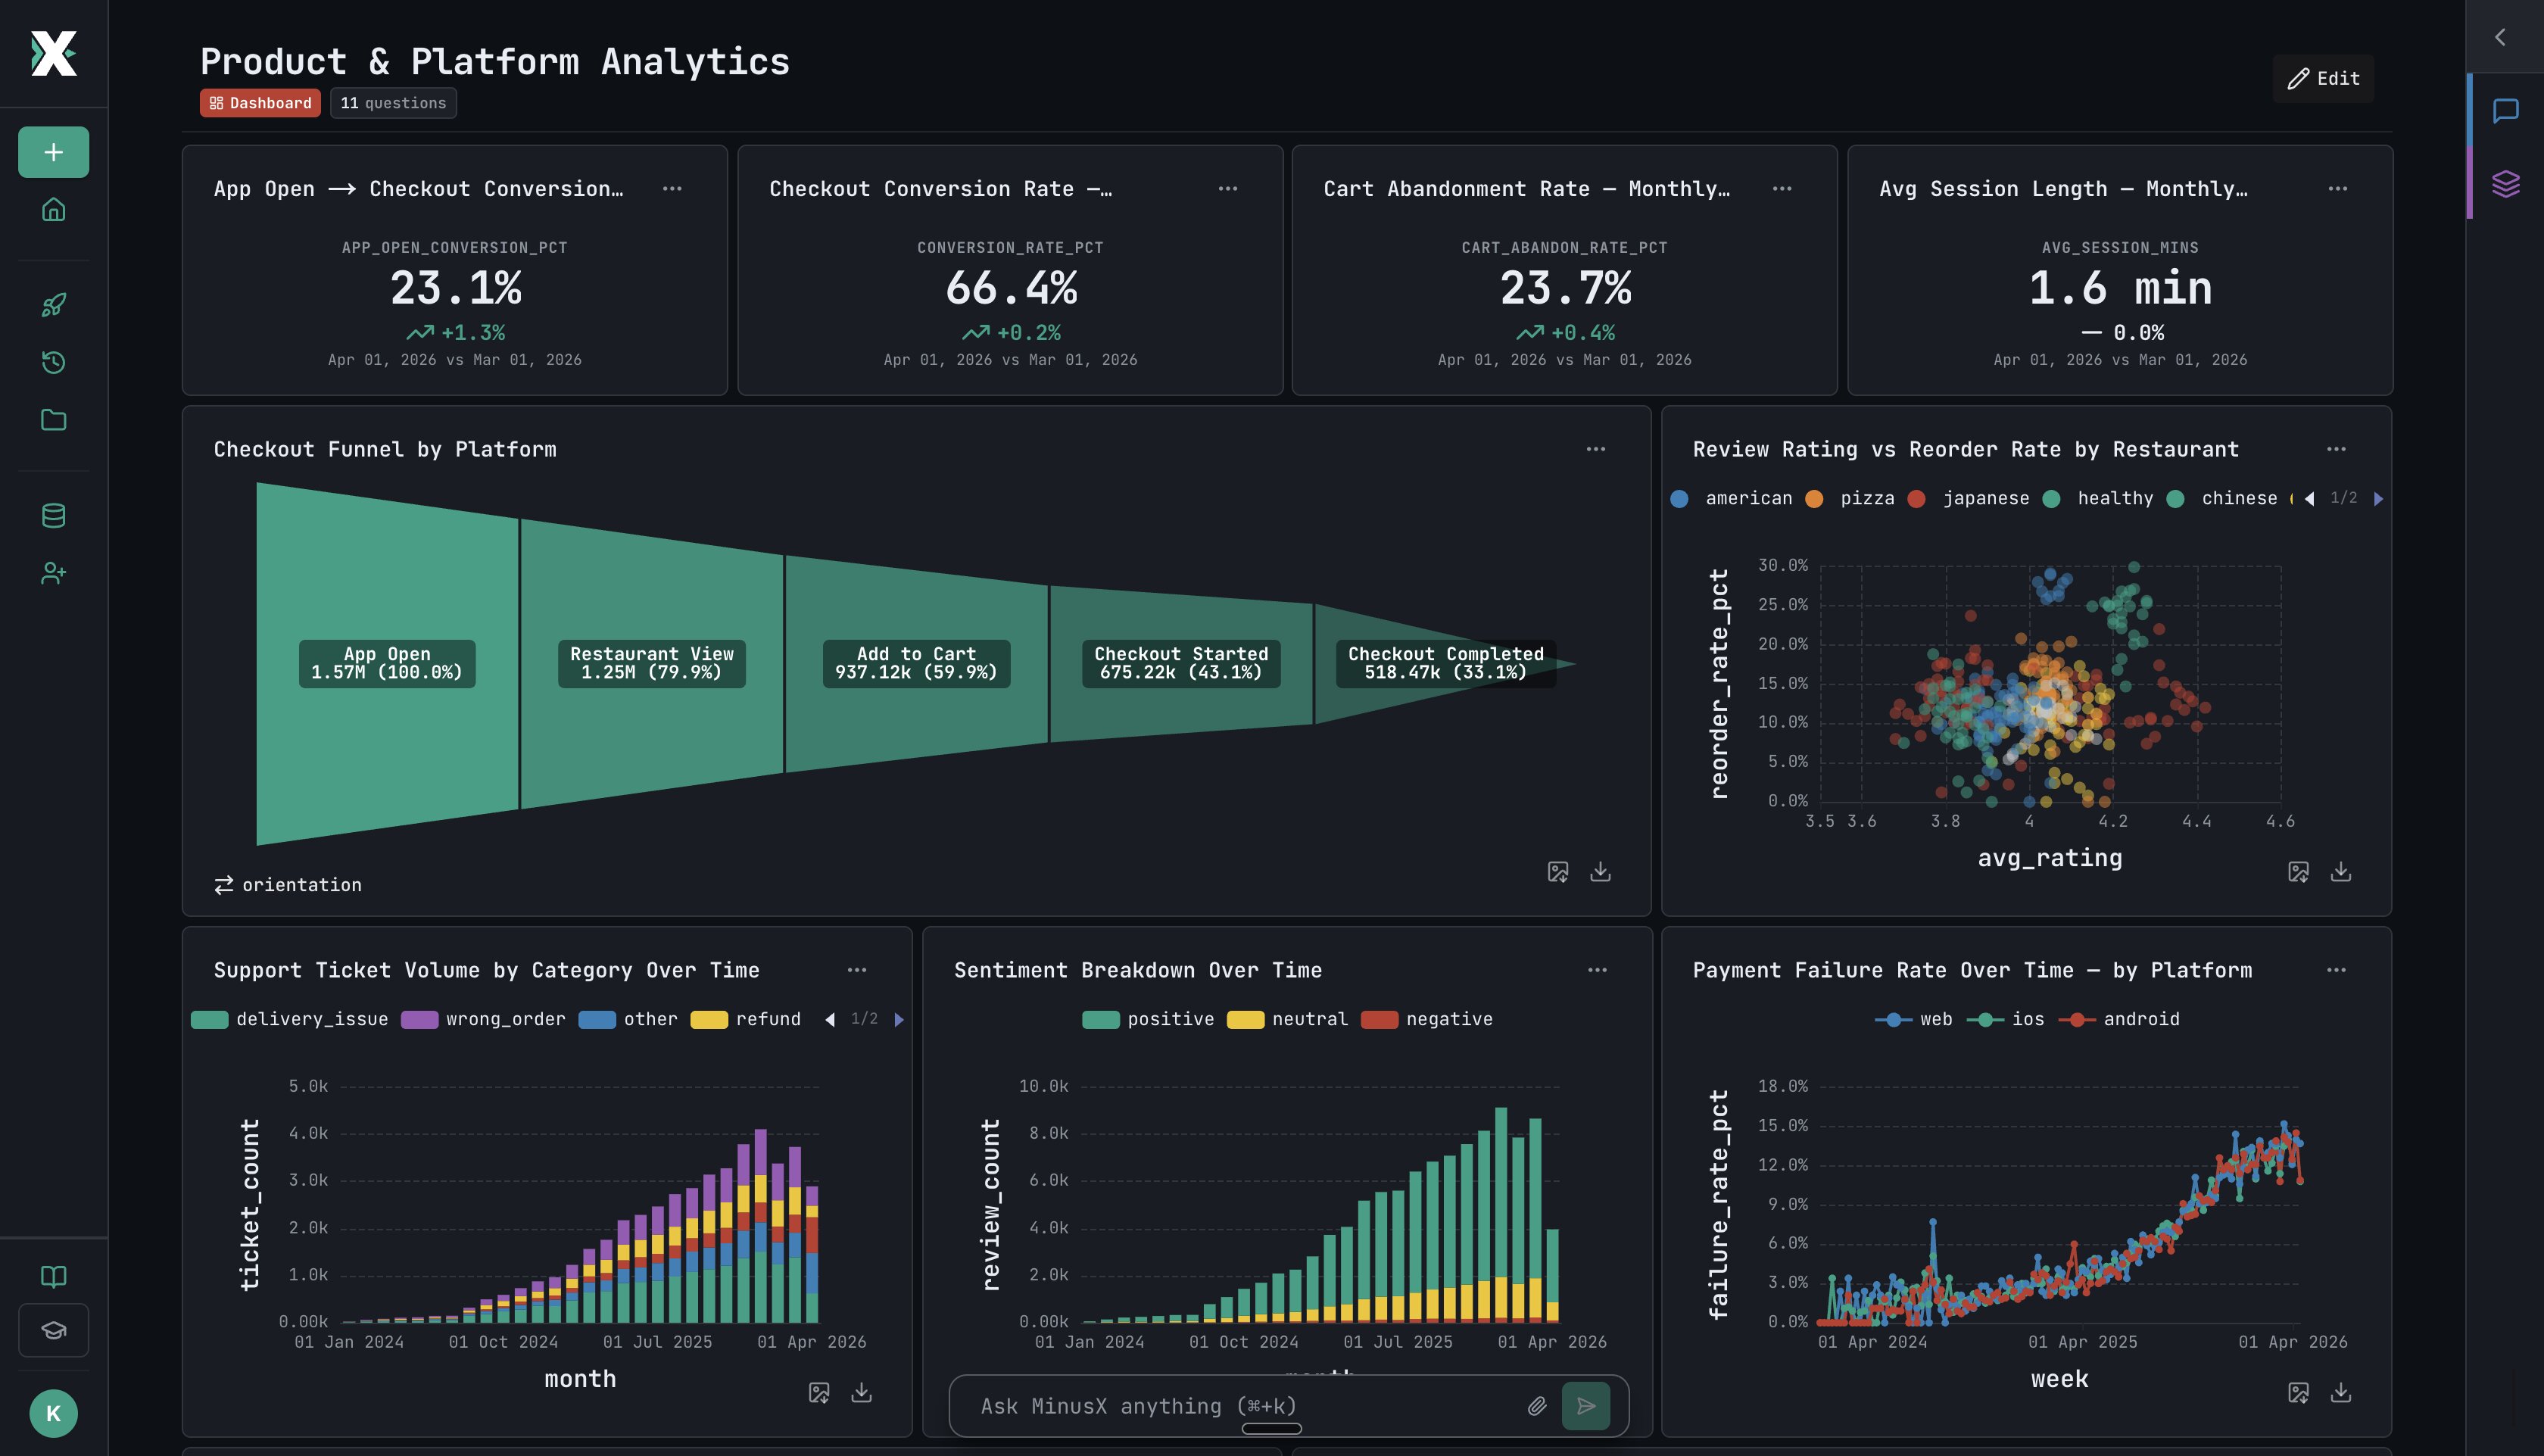Download Payment Failure Rate chart data

(2341, 1392)
